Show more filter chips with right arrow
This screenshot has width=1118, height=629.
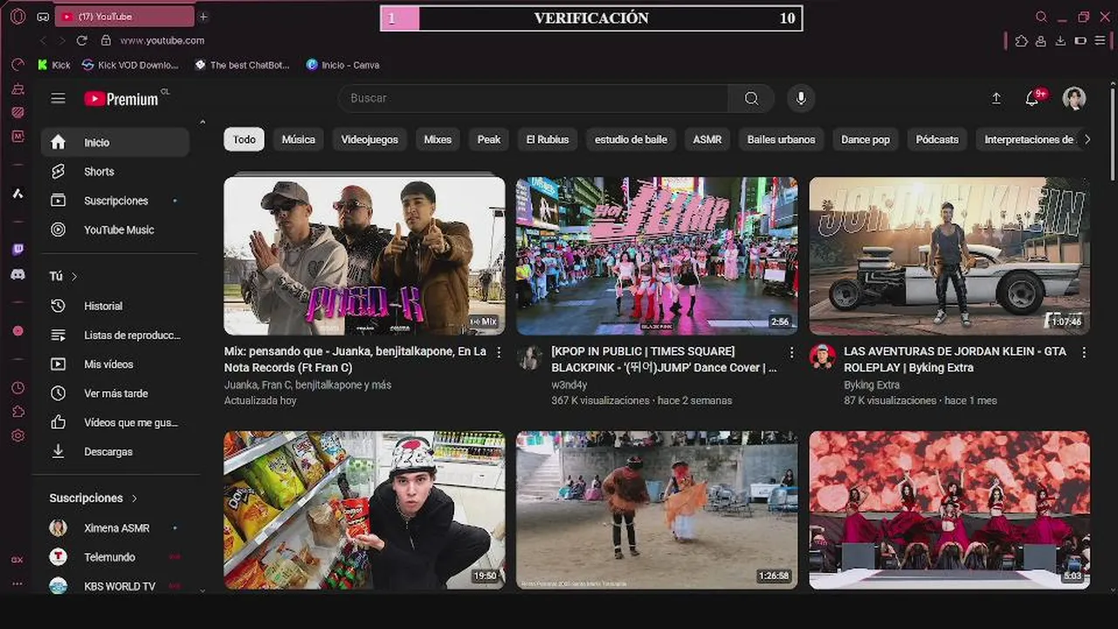pos(1087,140)
